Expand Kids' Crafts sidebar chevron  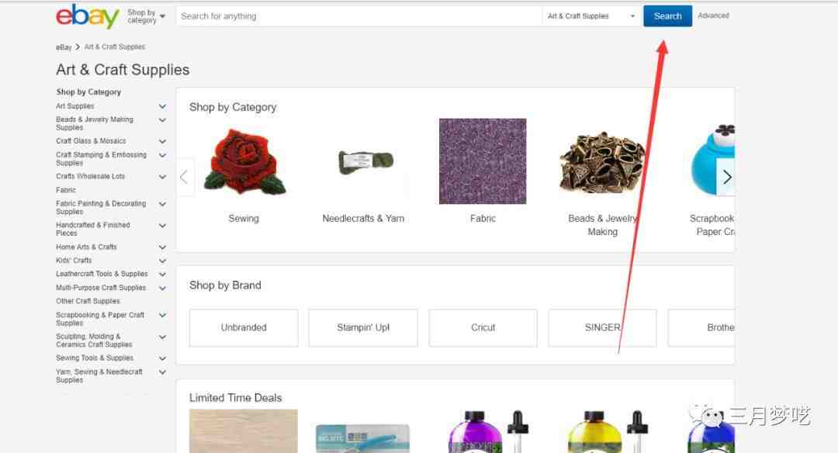click(x=162, y=261)
